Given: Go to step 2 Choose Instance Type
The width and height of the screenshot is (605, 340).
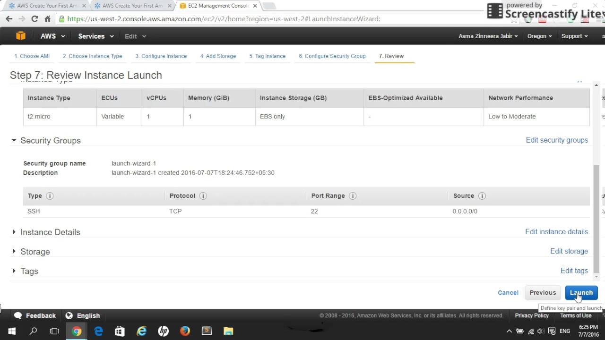Looking at the screenshot, I should pos(92,56).
